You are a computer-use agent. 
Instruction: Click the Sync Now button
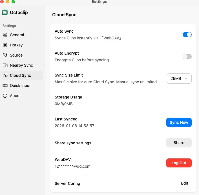click(179, 122)
